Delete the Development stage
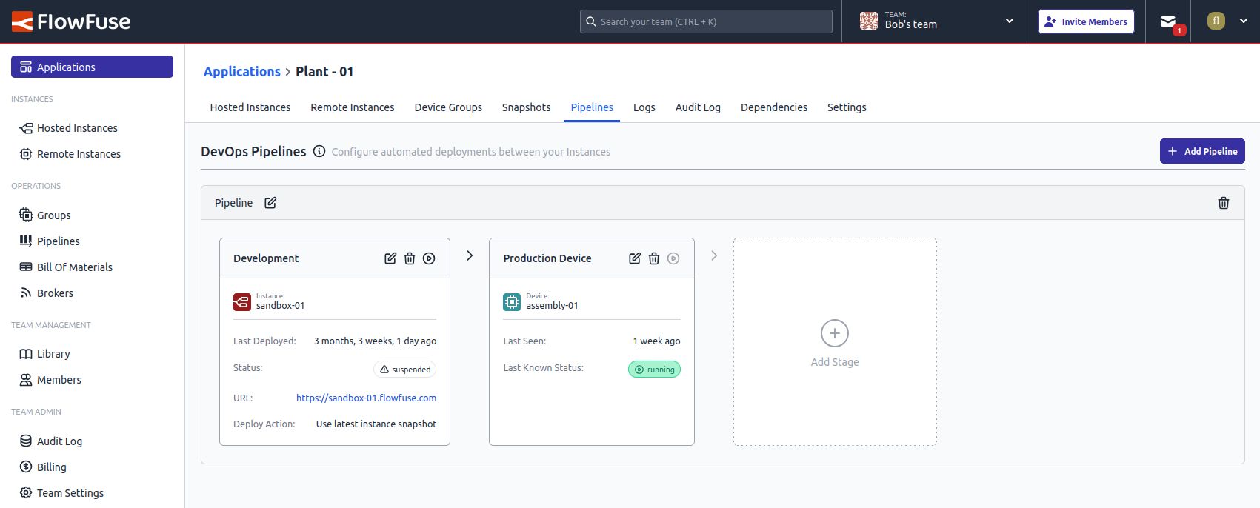 [x=410, y=258]
